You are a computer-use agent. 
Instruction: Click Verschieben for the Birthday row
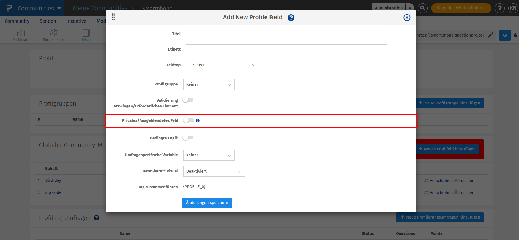point(438,181)
